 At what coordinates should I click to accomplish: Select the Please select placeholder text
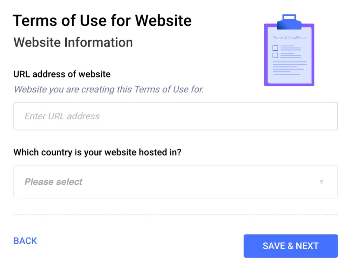click(53, 182)
